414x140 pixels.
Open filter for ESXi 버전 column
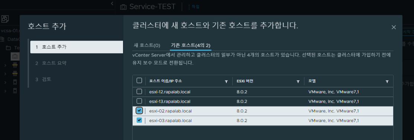click(298, 82)
